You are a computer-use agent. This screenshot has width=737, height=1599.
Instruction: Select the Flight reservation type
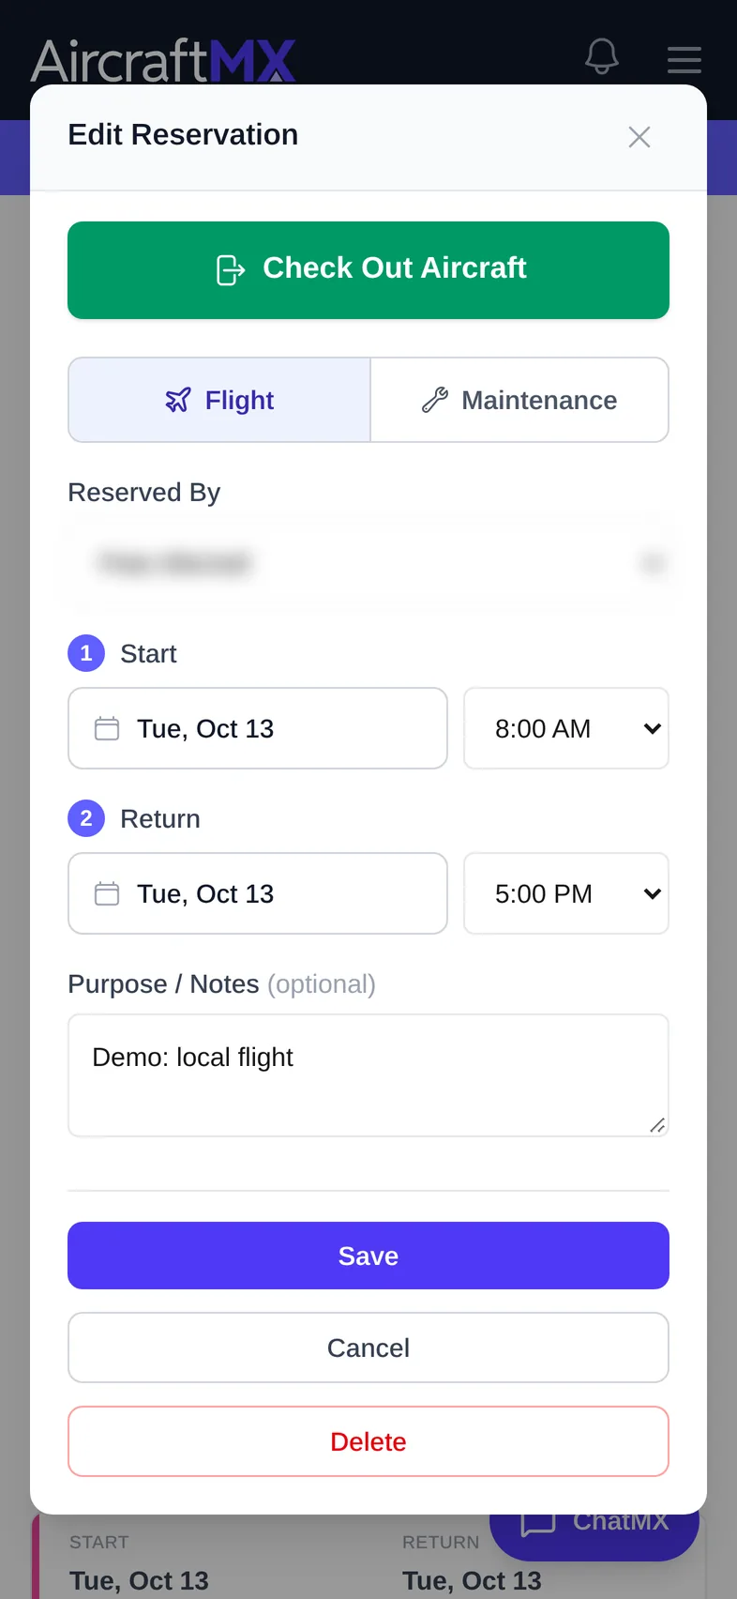click(x=219, y=400)
